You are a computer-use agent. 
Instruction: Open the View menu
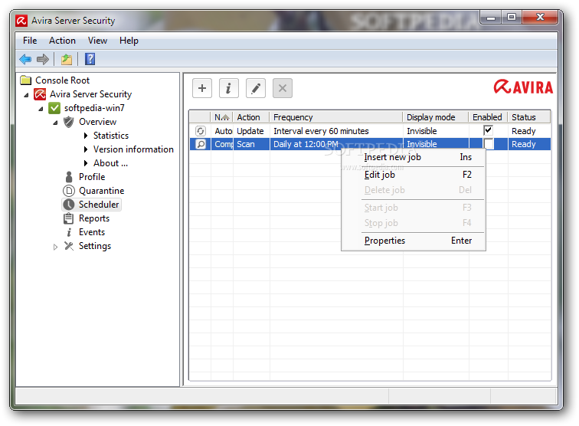pos(97,41)
